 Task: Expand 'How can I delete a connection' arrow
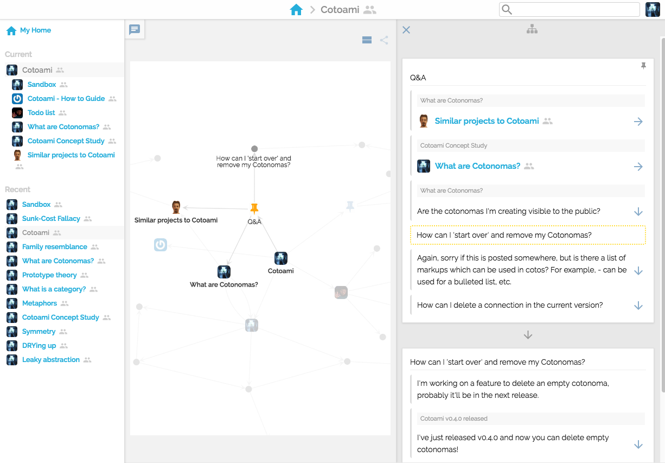point(638,306)
